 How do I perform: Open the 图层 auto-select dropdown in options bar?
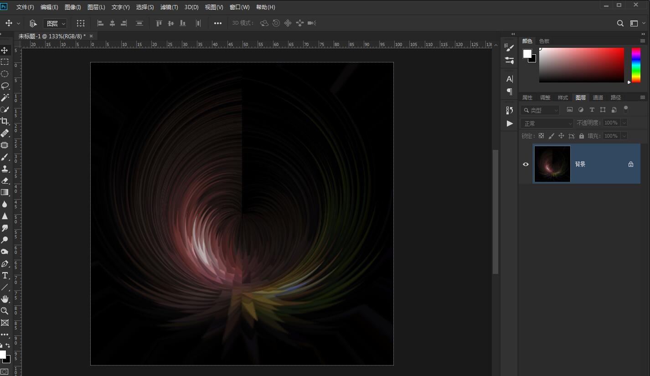[x=55, y=23]
